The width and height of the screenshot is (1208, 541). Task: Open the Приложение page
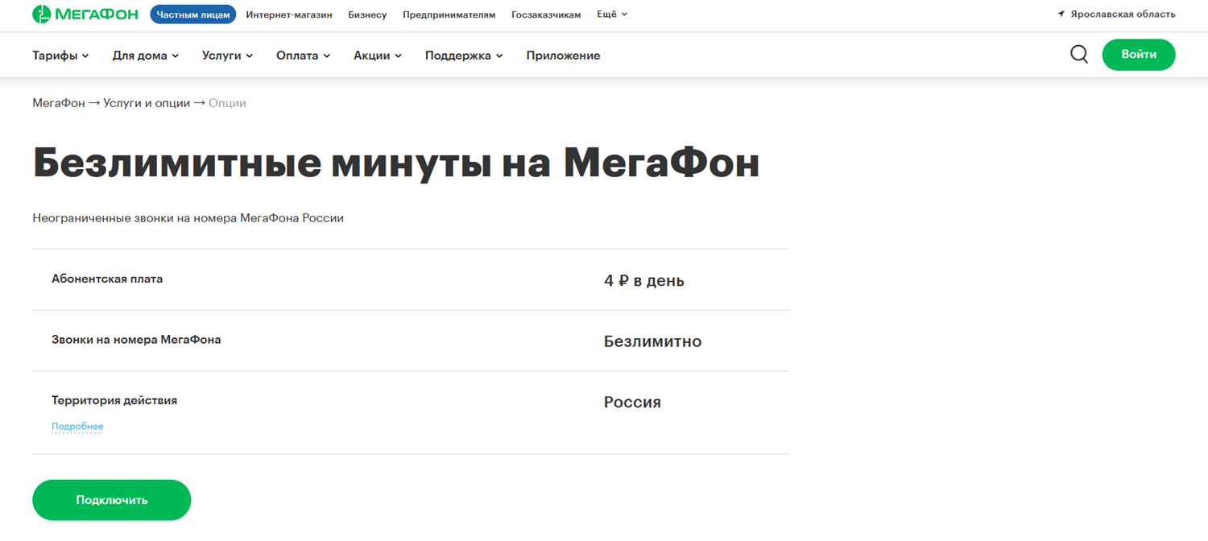563,56
